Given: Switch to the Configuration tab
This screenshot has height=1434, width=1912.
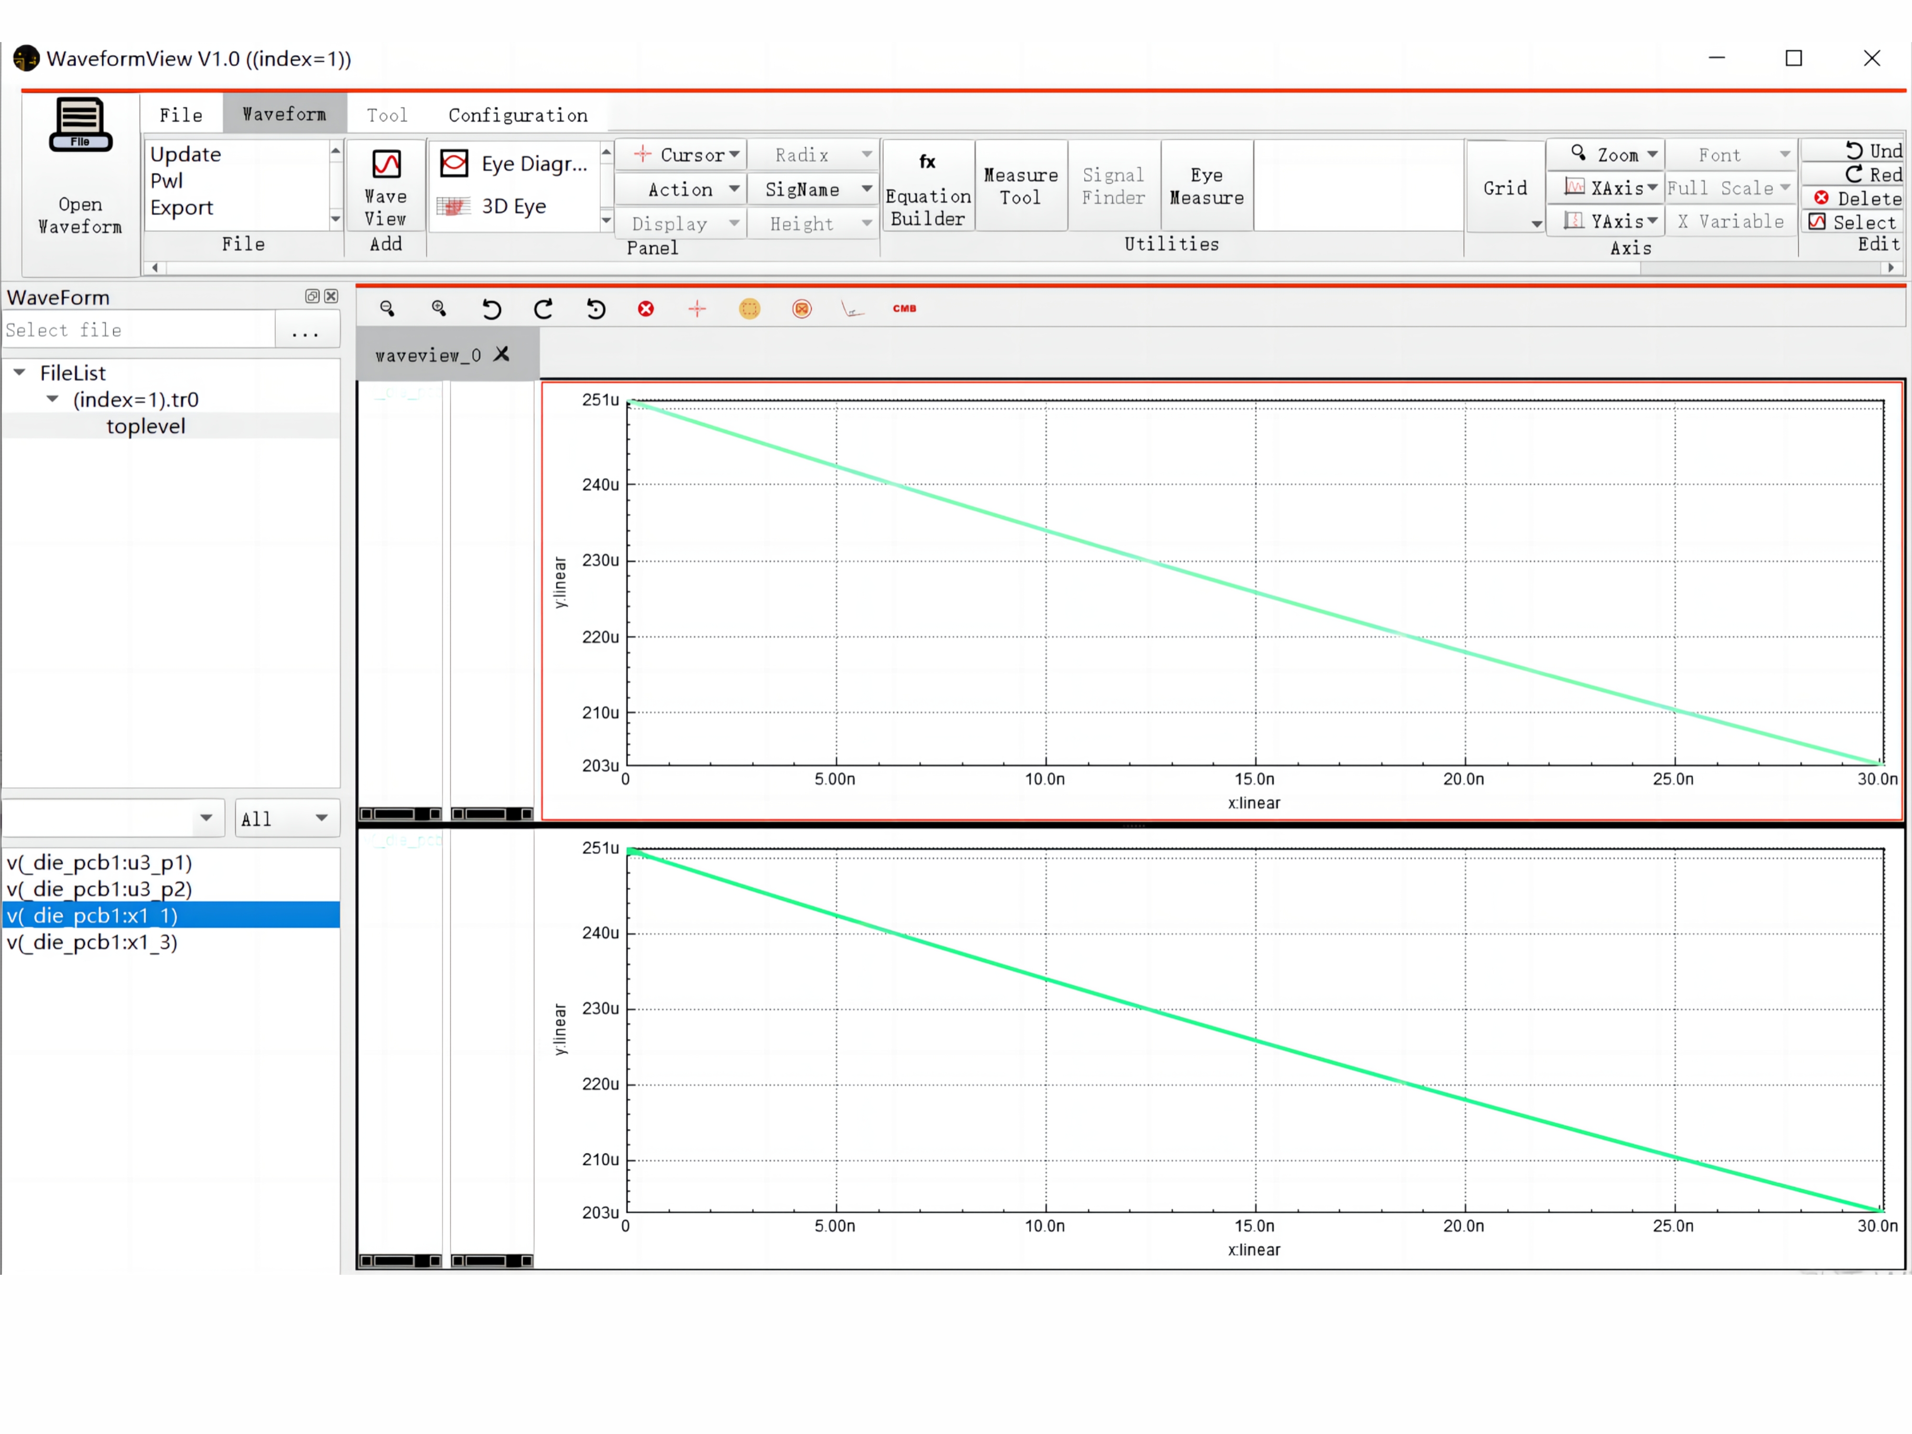Looking at the screenshot, I should pyautogui.click(x=517, y=115).
